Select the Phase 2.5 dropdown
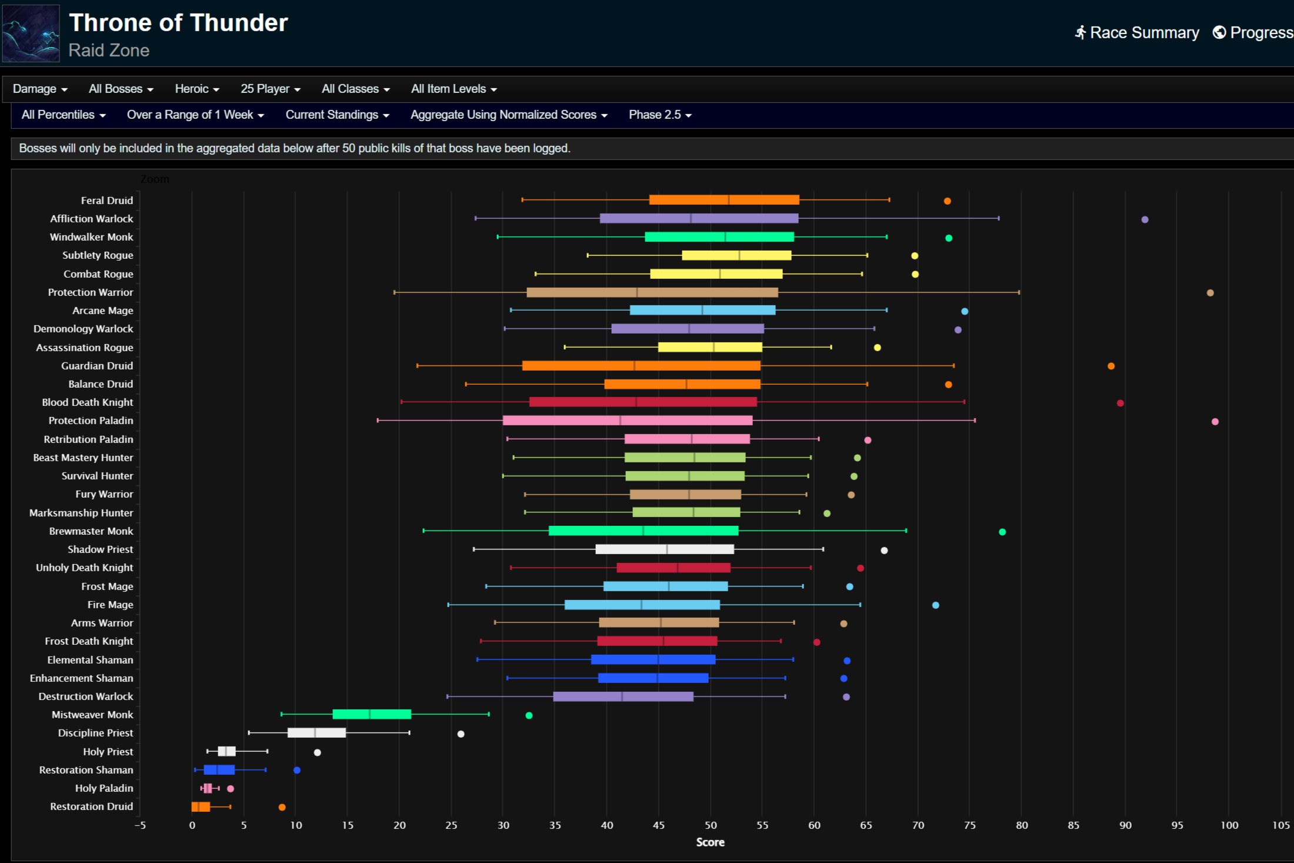The height and width of the screenshot is (863, 1294). tap(659, 115)
